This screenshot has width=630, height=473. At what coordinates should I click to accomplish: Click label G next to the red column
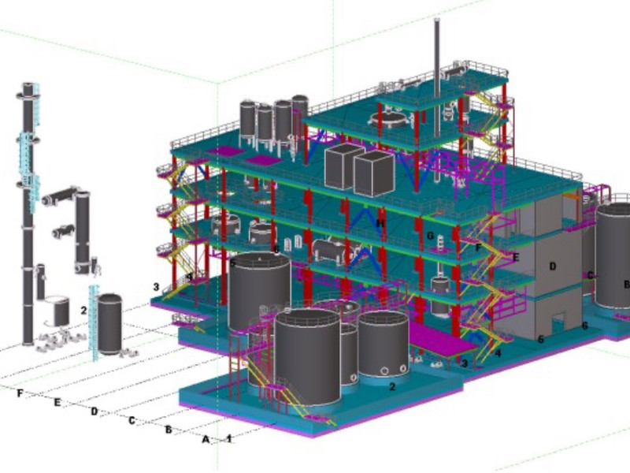tap(430, 235)
